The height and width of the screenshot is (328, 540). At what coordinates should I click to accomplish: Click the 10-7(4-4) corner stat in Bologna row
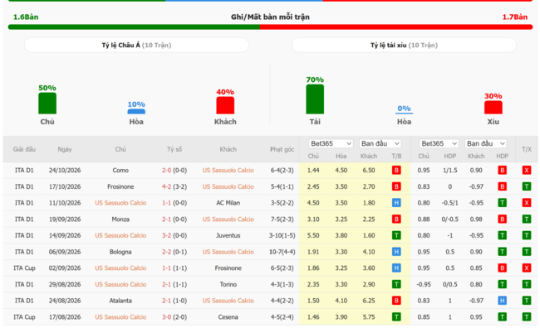(282, 252)
